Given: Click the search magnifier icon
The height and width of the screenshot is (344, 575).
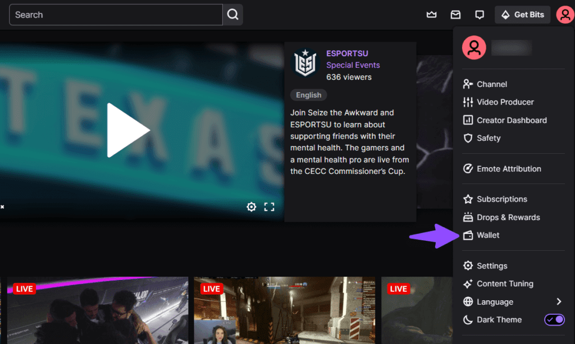Looking at the screenshot, I should point(232,14).
